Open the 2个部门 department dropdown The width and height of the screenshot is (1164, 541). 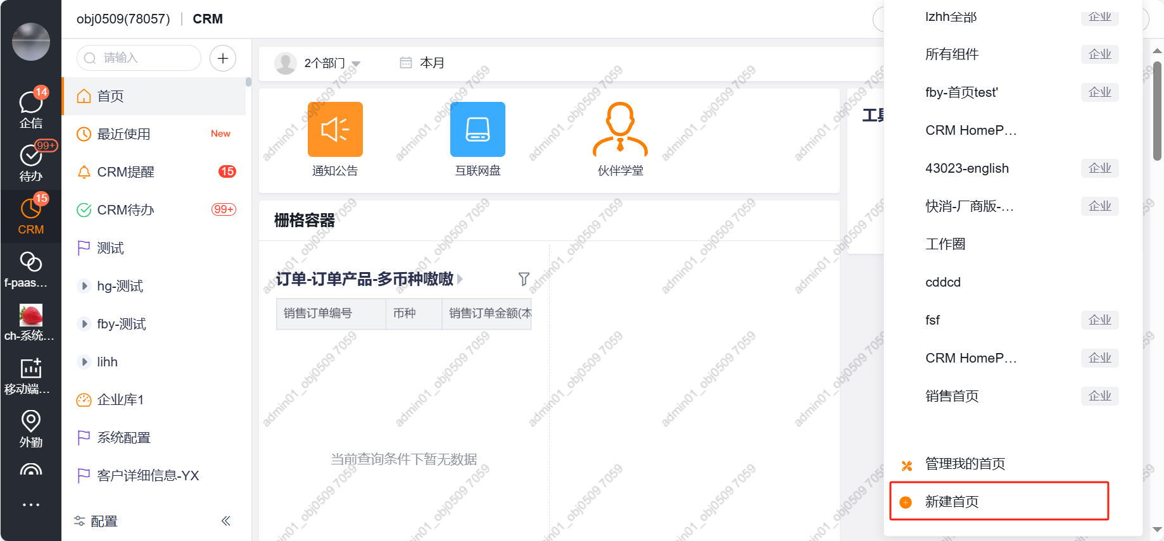point(332,63)
